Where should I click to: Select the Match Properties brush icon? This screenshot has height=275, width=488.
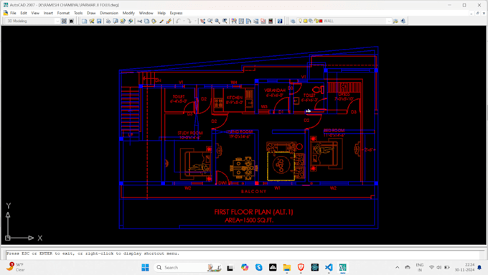[x=161, y=21]
